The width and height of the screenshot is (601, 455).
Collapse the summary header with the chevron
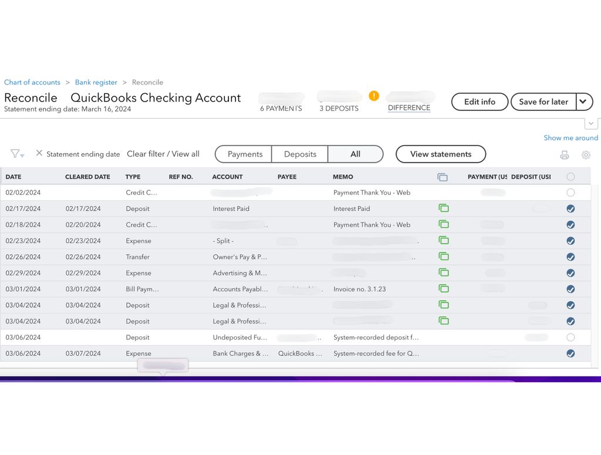click(x=590, y=123)
